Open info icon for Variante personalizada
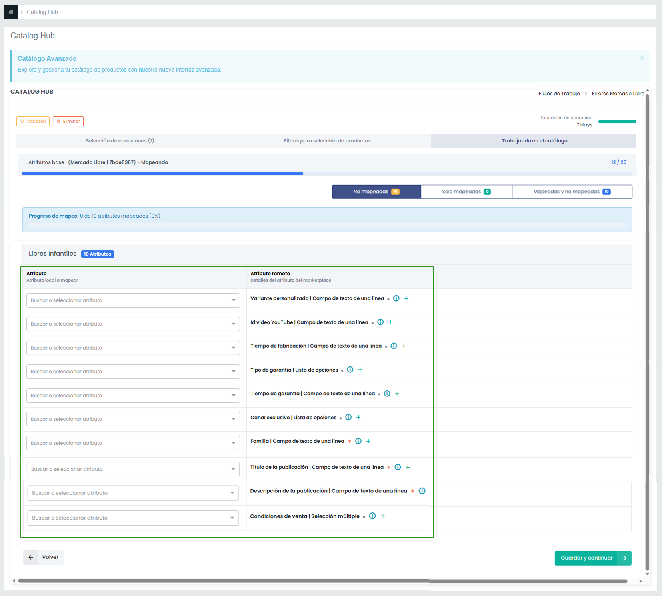Screen dimensions: 662x596 click(396, 298)
